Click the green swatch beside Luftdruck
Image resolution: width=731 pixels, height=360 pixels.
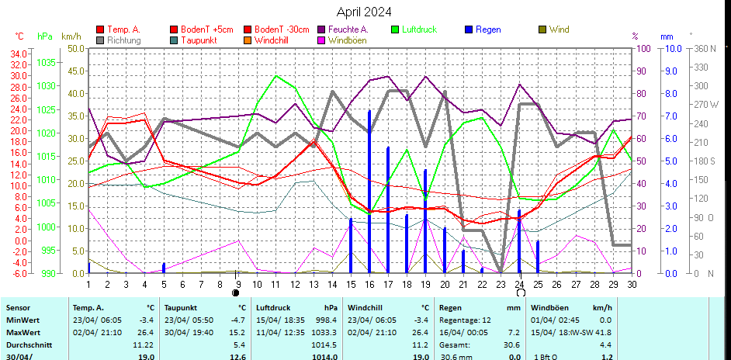pyautogui.click(x=395, y=29)
